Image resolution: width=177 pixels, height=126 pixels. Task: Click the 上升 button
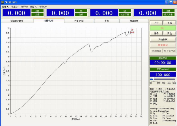pyautogui.click(x=156, y=23)
